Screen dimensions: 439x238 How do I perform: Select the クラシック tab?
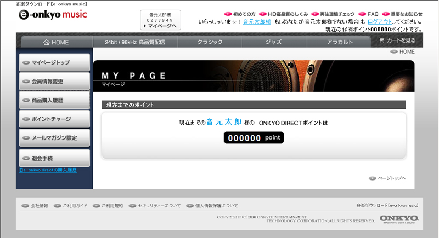(x=210, y=42)
